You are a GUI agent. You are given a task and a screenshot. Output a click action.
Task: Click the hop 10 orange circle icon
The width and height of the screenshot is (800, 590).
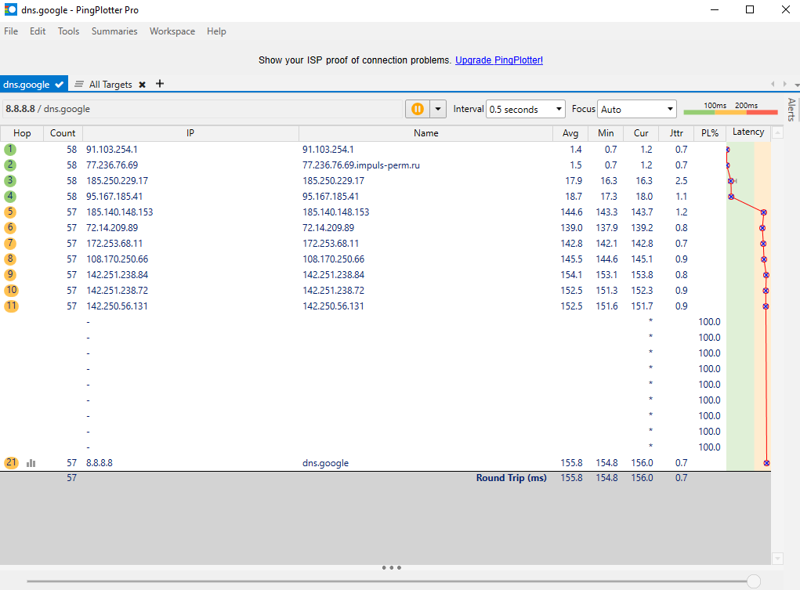(11, 291)
